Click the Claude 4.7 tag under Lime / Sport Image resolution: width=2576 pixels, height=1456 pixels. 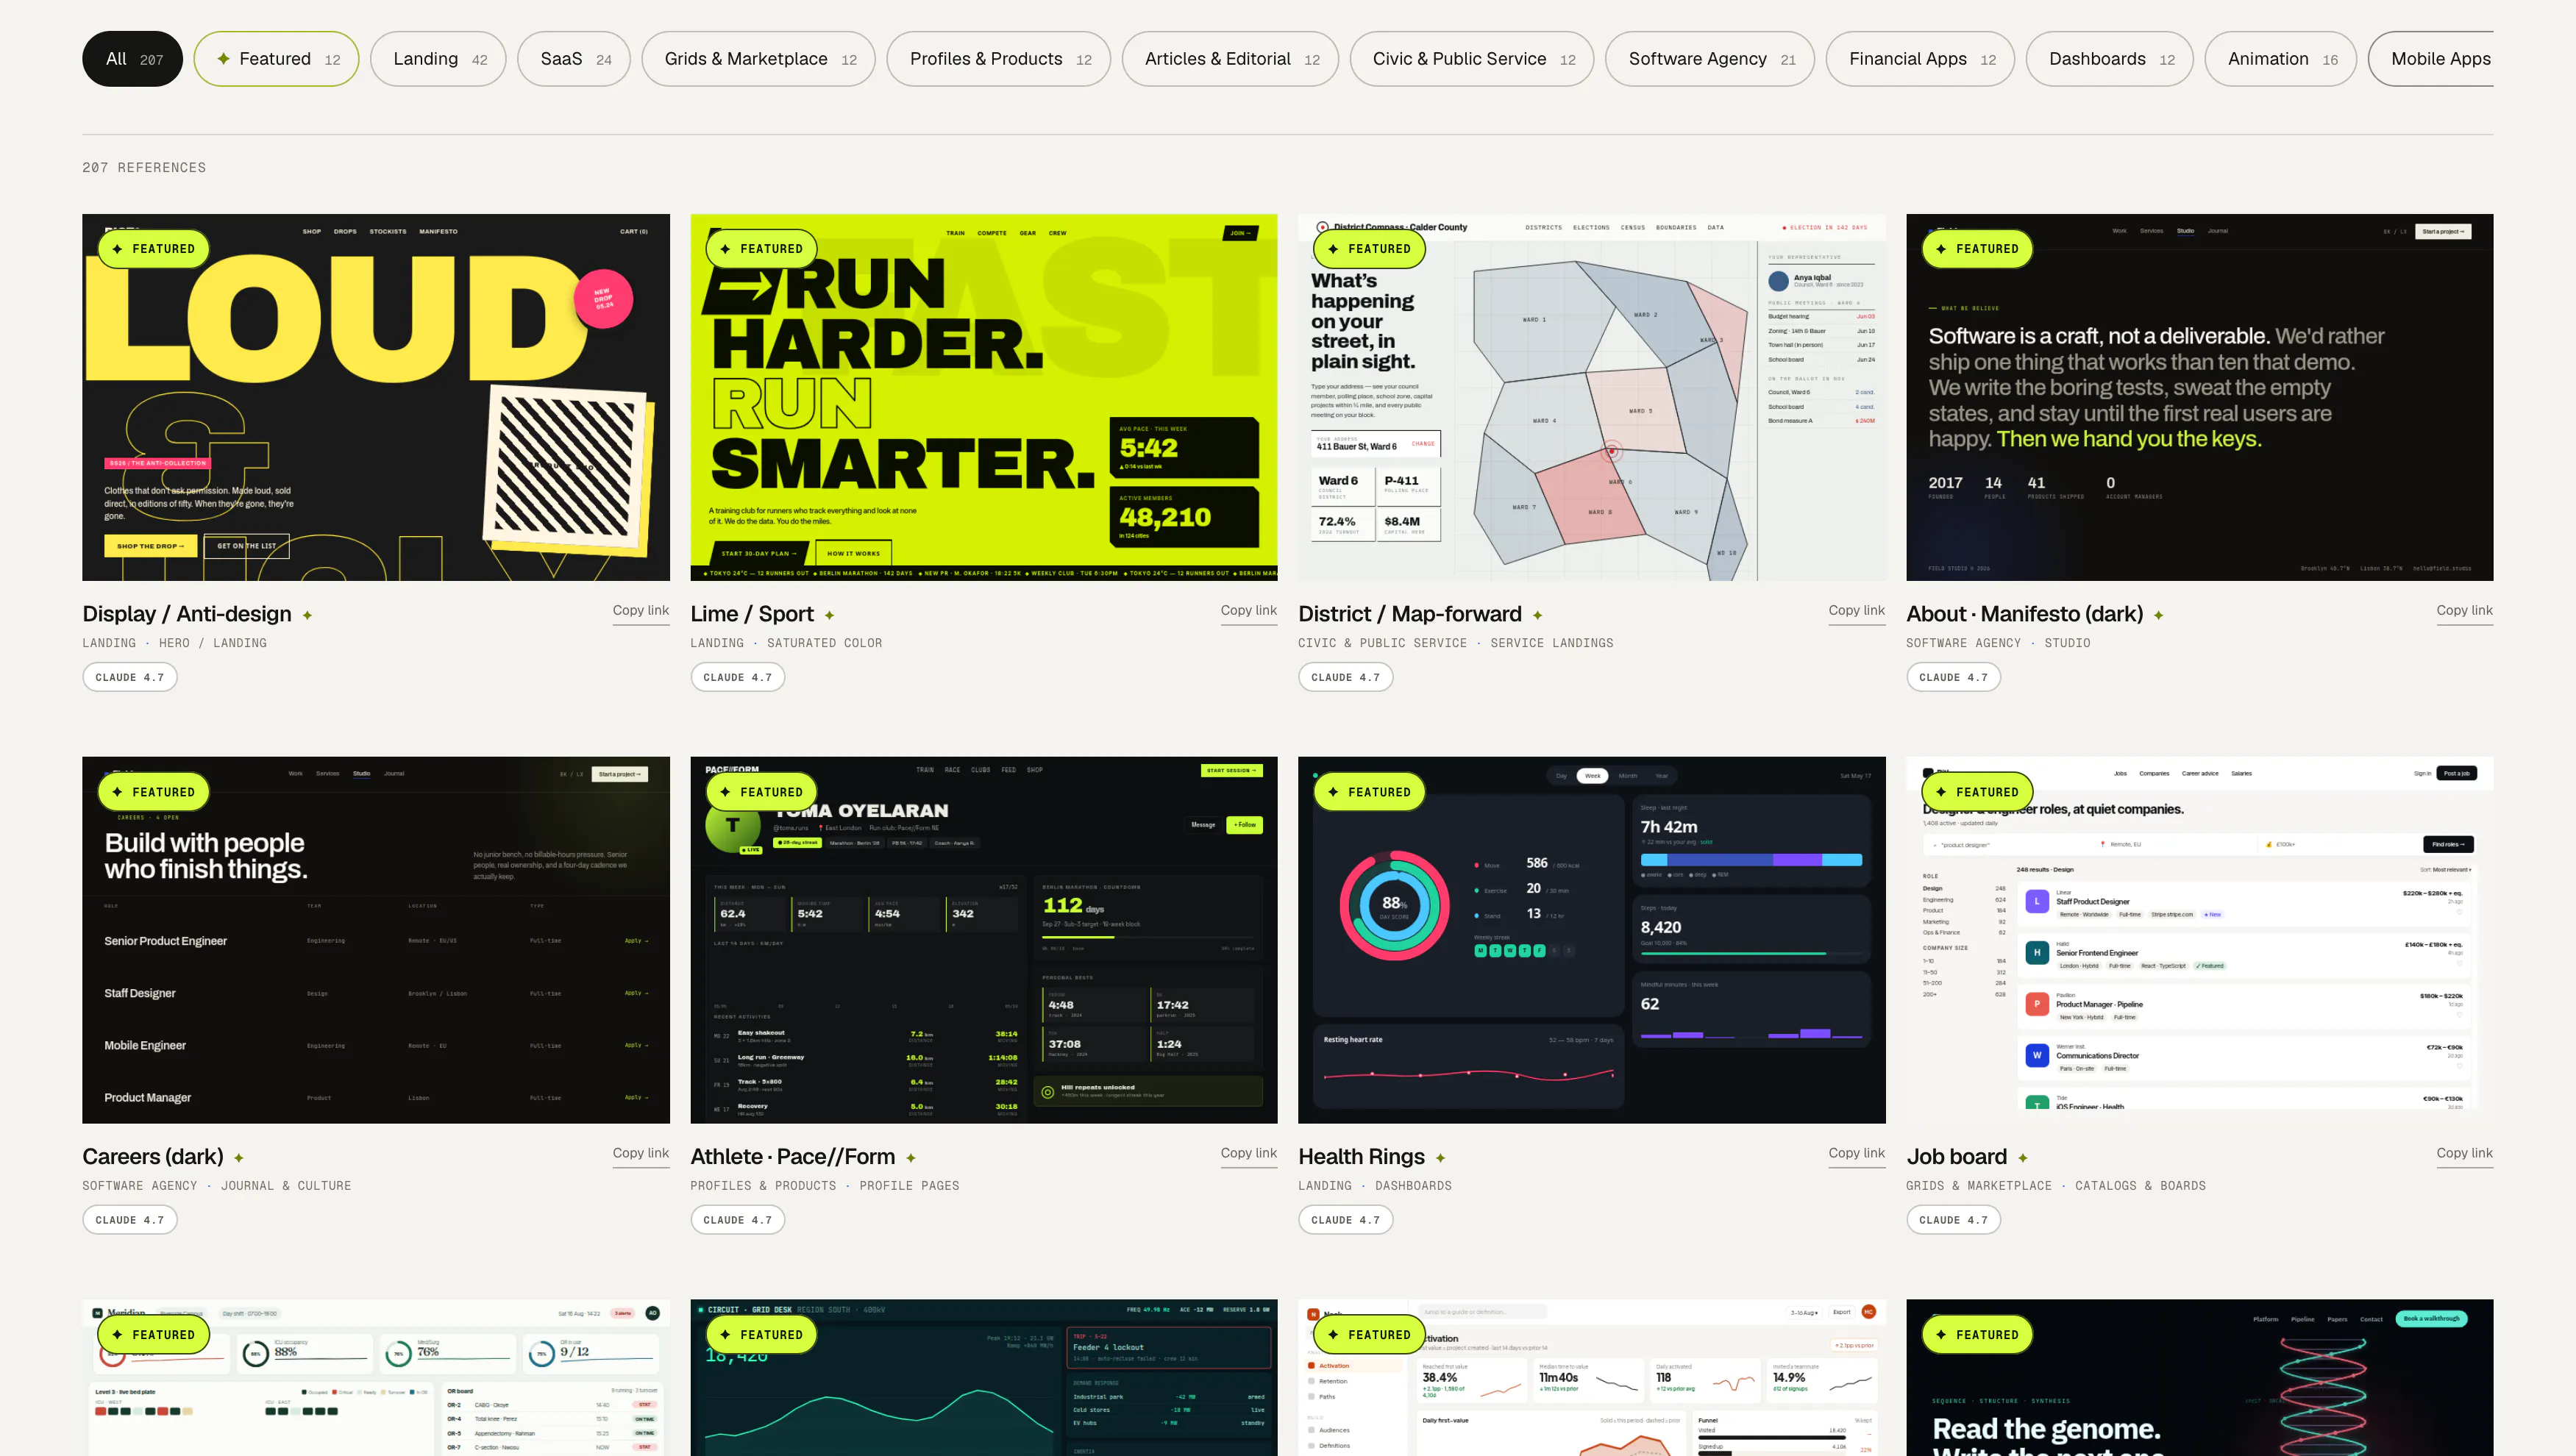click(x=738, y=677)
